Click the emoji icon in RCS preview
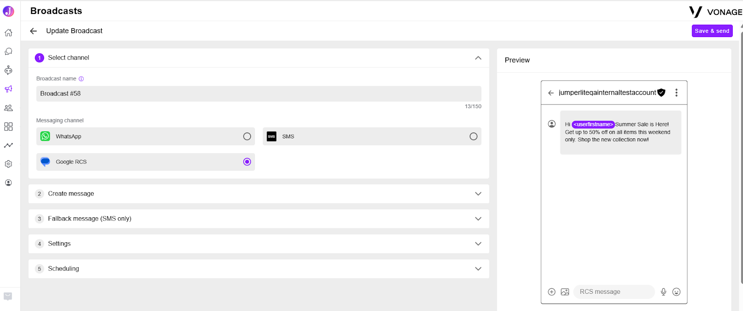This screenshot has height=311, width=743. [x=677, y=292]
